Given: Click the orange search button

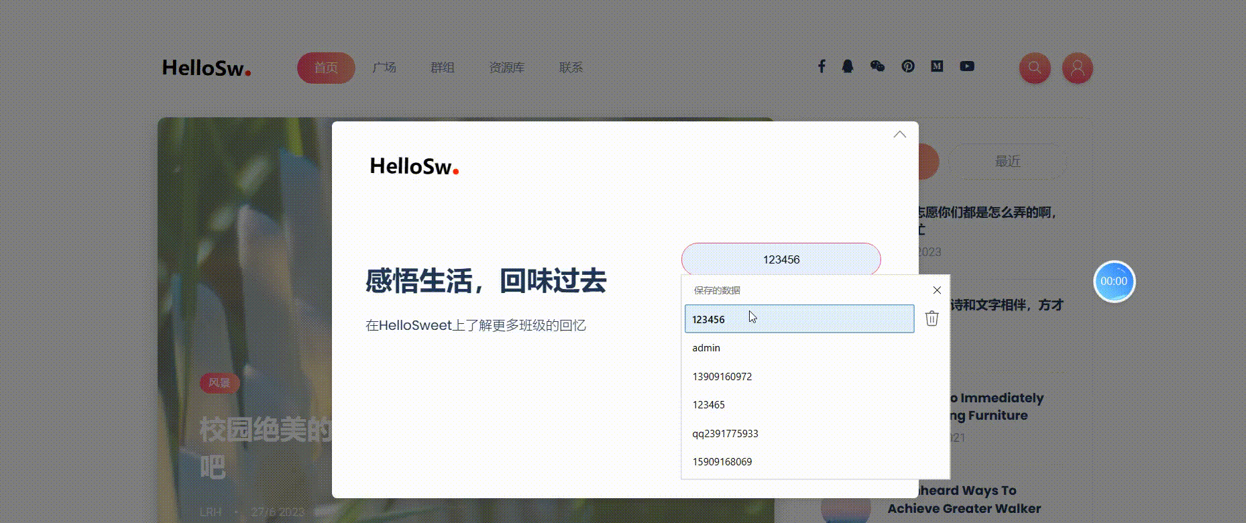Looking at the screenshot, I should (x=1035, y=68).
